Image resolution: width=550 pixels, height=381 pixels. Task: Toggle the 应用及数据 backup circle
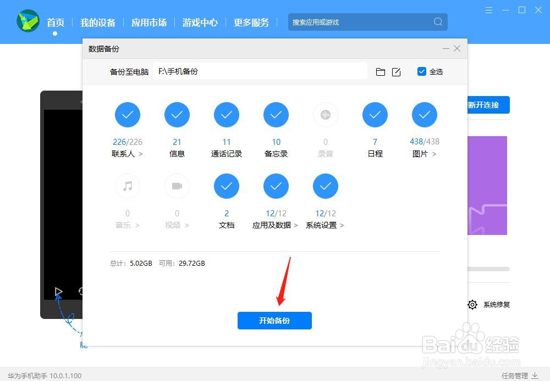click(x=276, y=186)
